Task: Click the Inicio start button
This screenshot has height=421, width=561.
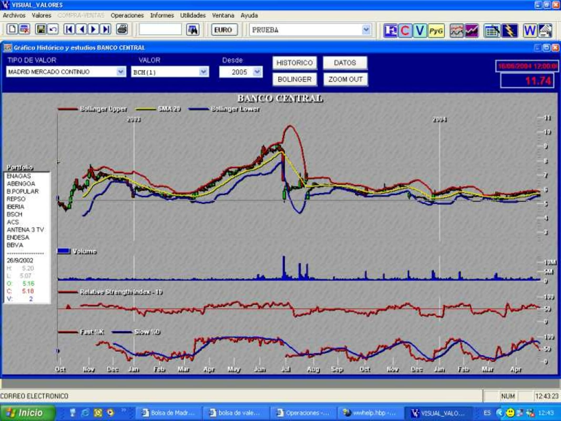Action: pyautogui.click(x=27, y=413)
